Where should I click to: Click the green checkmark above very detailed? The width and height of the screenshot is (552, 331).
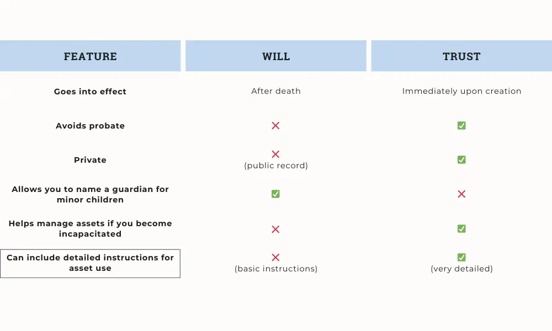click(x=461, y=258)
